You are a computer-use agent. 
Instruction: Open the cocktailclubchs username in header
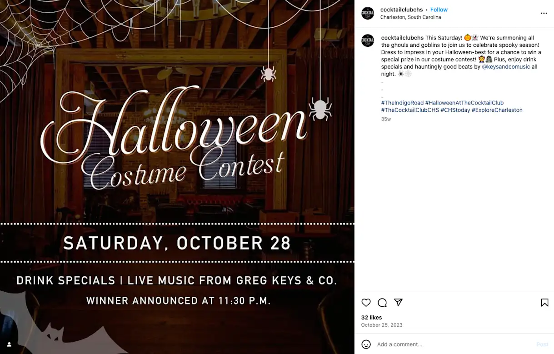pos(401,10)
